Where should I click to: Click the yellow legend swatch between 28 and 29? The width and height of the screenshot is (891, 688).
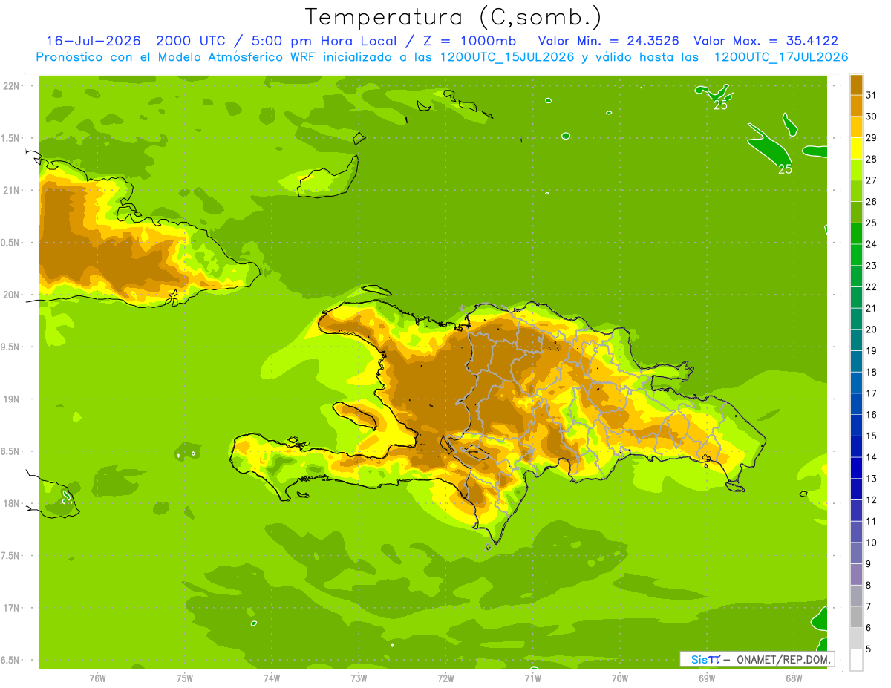[x=856, y=148]
